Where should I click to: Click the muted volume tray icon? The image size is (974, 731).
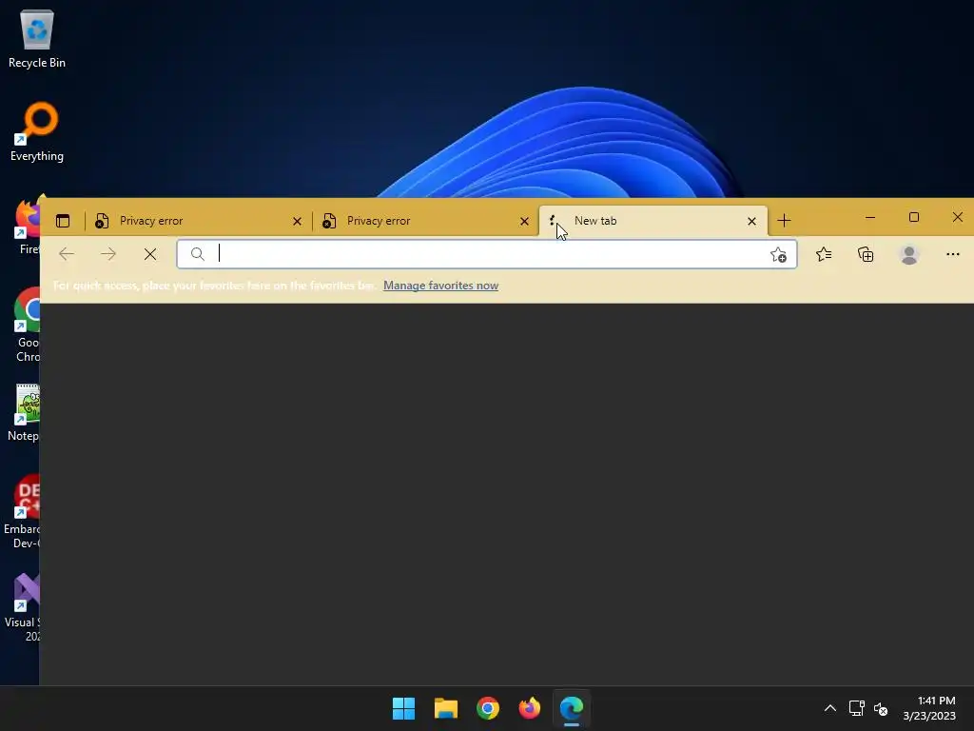881,708
